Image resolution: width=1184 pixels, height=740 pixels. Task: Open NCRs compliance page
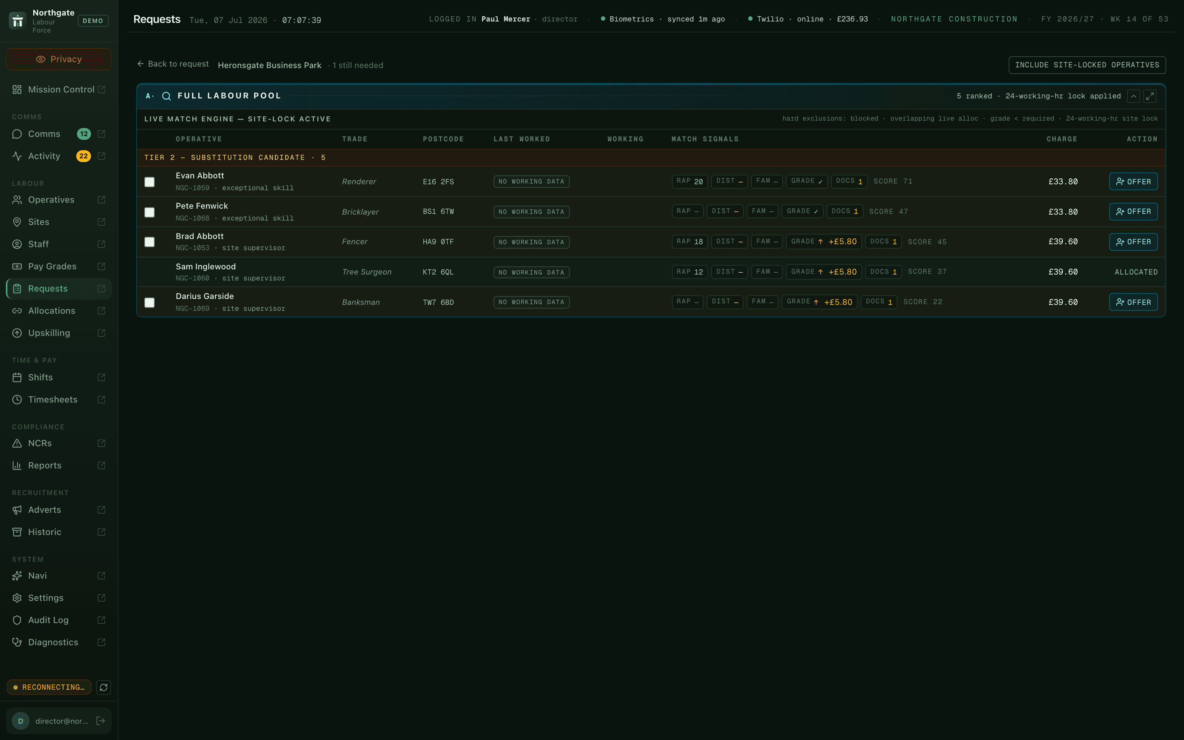(x=40, y=443)
